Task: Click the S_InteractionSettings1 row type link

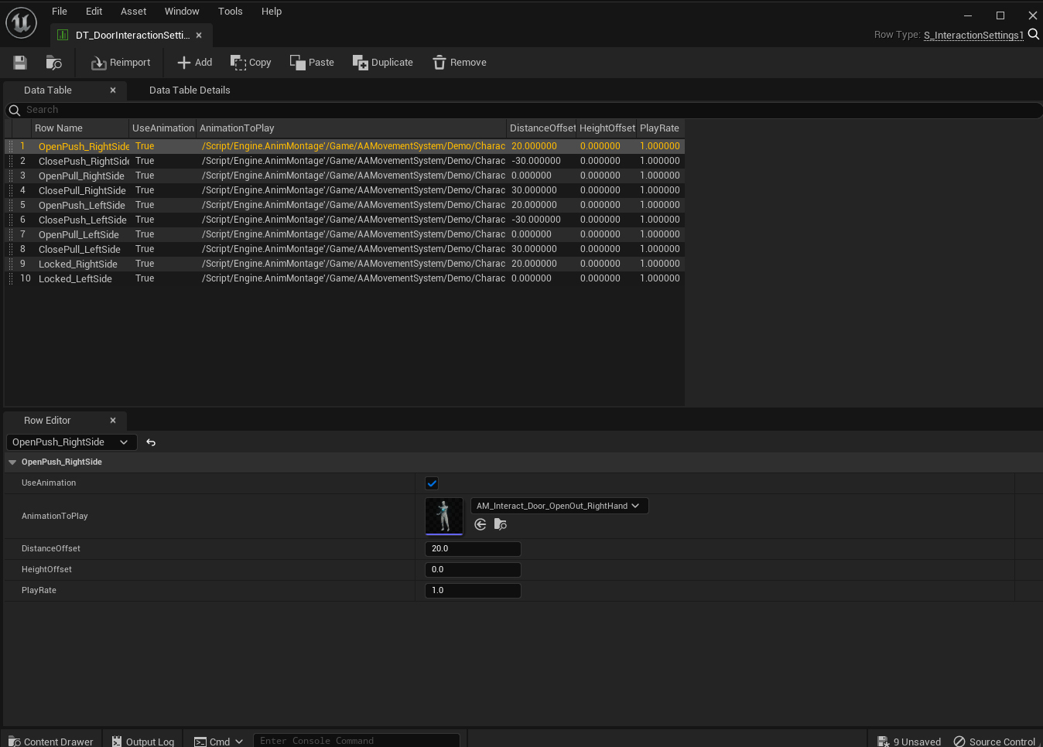Action: [973, 35]
